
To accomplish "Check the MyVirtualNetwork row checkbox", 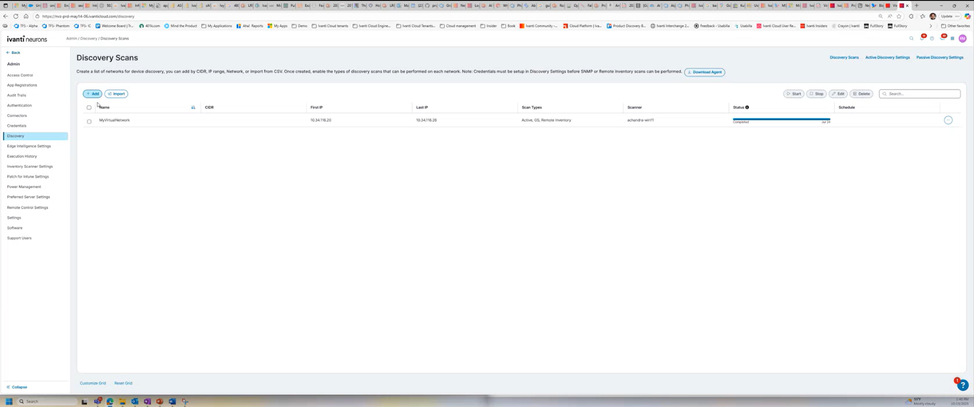I will point(89,121).
